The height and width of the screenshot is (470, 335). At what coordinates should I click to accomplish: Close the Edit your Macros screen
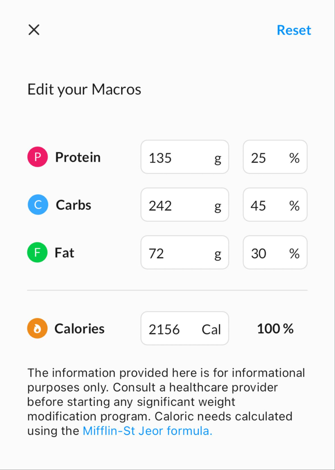(x=34, y=30)
